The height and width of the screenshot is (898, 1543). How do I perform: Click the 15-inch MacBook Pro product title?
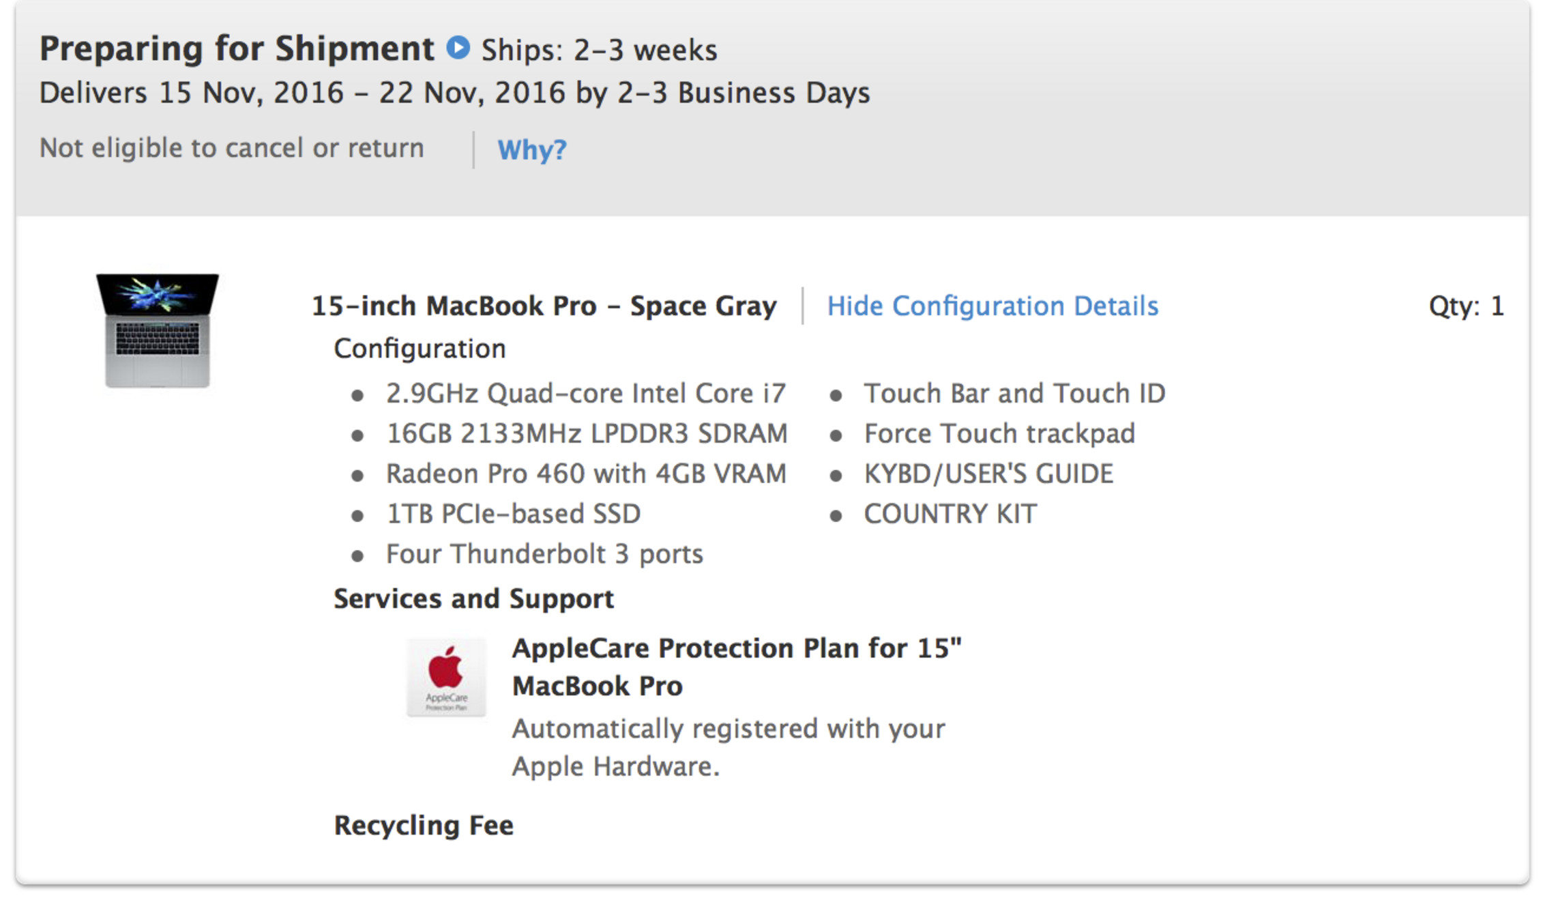coord(543,306)
